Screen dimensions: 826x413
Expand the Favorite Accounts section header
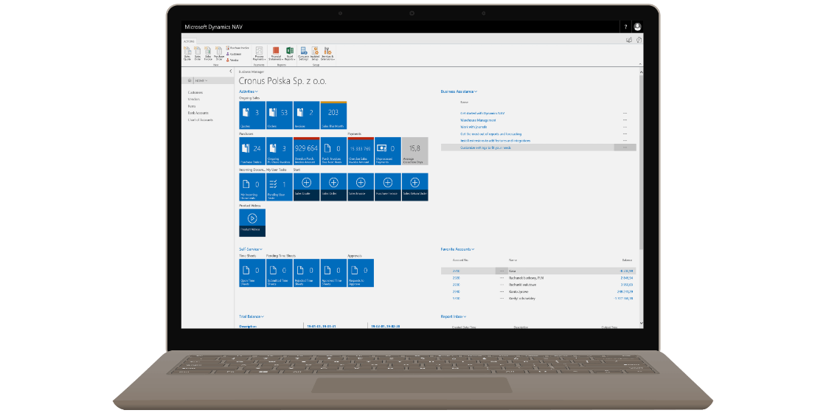pos(457,249)
